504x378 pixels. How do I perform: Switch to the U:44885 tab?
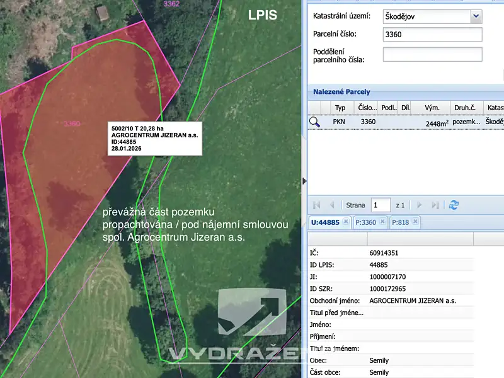click(x=325, y=222)
